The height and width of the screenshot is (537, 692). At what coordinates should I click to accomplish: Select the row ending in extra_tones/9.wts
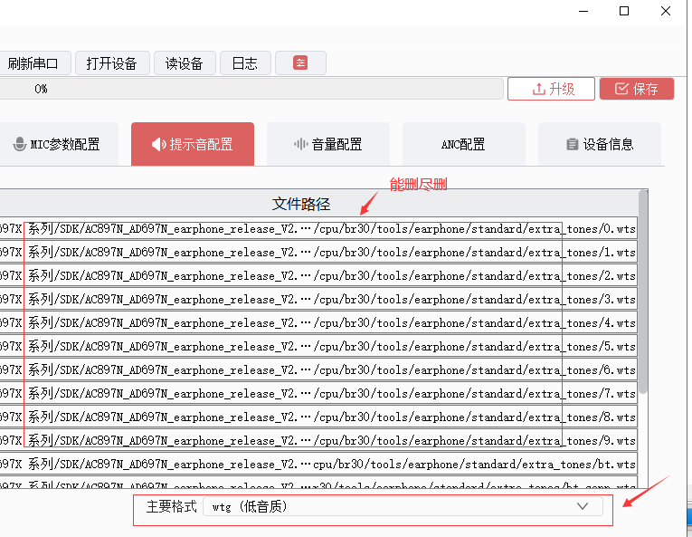318,440
